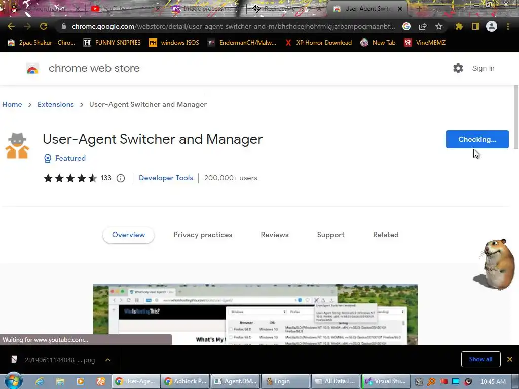Viewport: 519px width, 389px height.
Task: Click the red flag tray icon
Action: tap(443, 381)
